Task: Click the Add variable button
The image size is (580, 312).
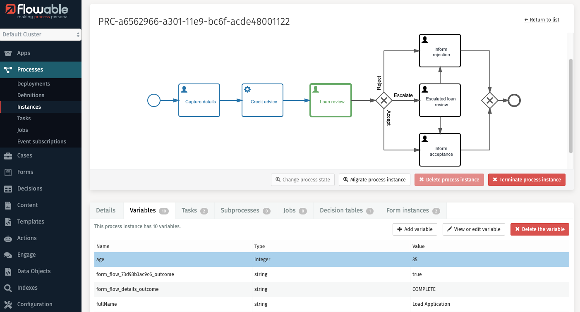Action: (x=415, y=229)
